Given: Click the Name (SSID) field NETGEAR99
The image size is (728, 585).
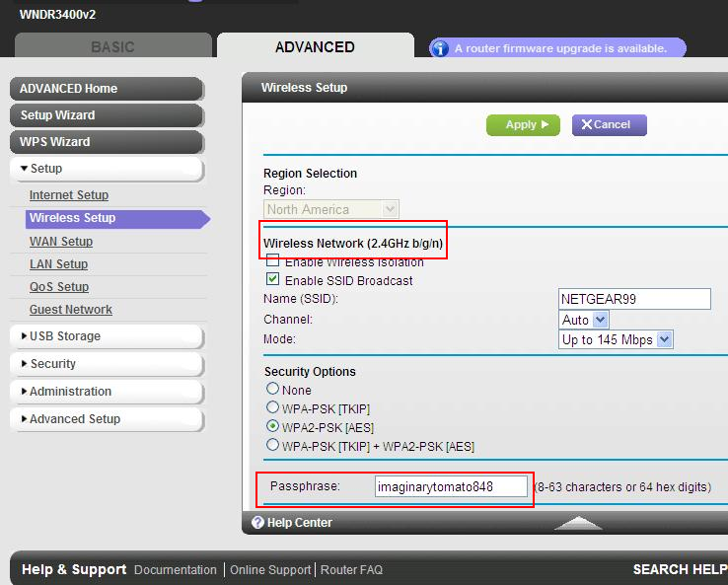Looking at the screenshot, I should [x=634, y=299].
